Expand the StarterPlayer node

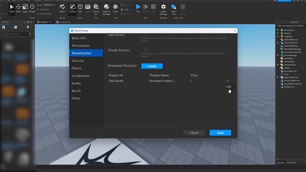[x=278, y=65]
